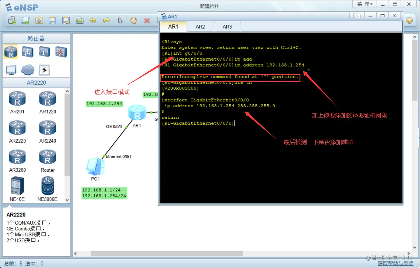
Task: Switch to the AR2 terminal tab
Action: tap(200, 27)
